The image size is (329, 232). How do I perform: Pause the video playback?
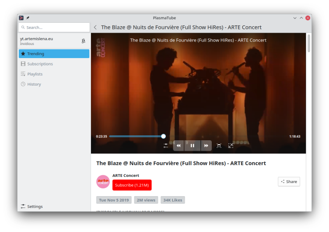point(192,145)
